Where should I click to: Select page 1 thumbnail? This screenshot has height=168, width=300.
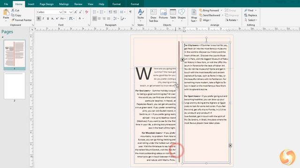coord(15,54)
